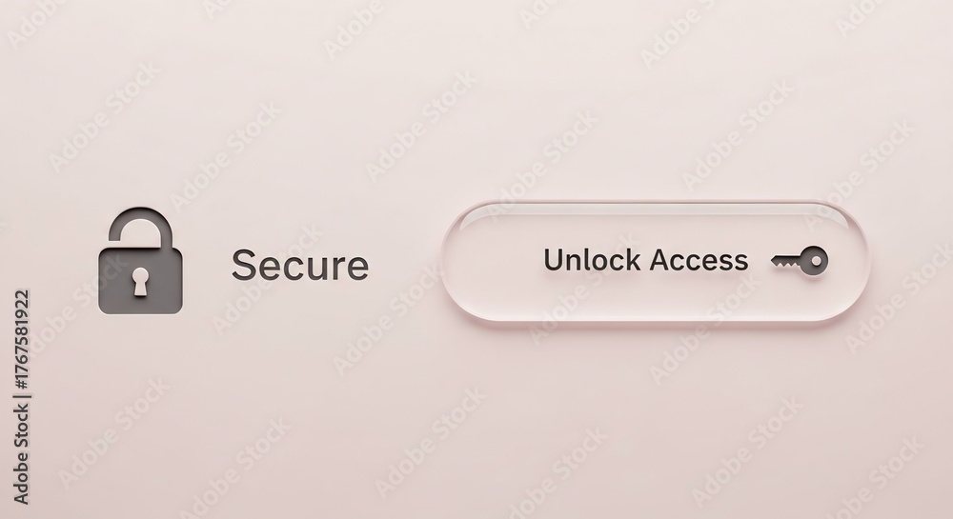
Task: Click the word "Access" on the button
Action: [699, 260]
